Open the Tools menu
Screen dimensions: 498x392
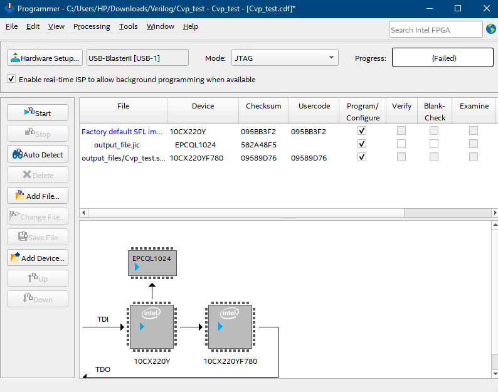tap(128, 26)
